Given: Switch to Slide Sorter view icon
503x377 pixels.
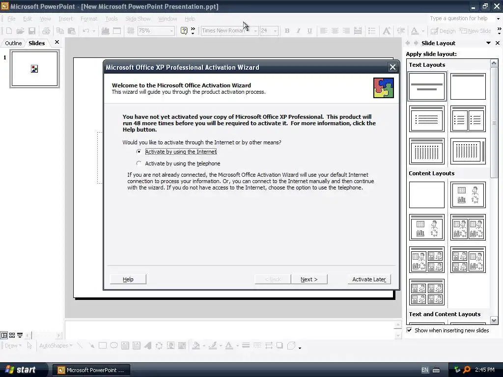Looking at the screenshot, I should [x=12, y=335].
